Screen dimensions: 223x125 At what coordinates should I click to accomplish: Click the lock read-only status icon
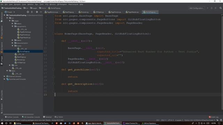217,120
